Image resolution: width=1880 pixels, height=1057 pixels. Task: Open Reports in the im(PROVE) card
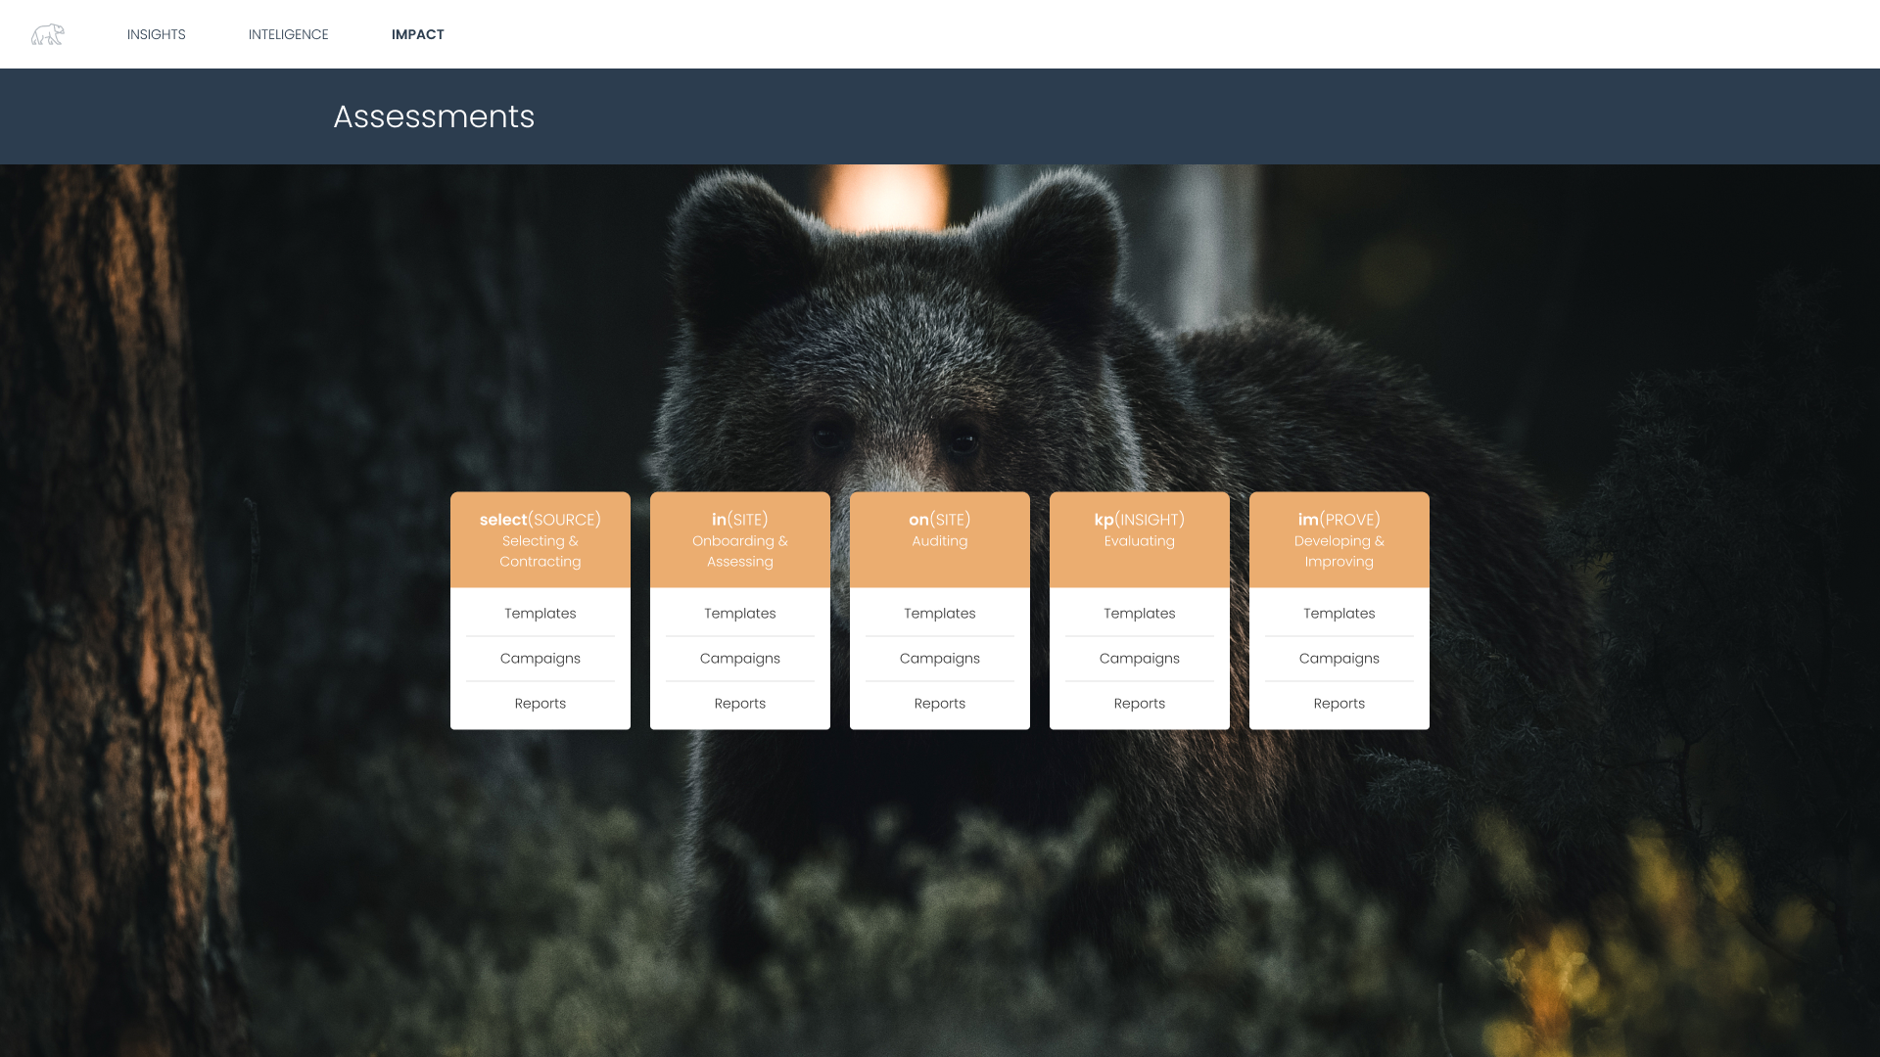(x=1339, y=703)
